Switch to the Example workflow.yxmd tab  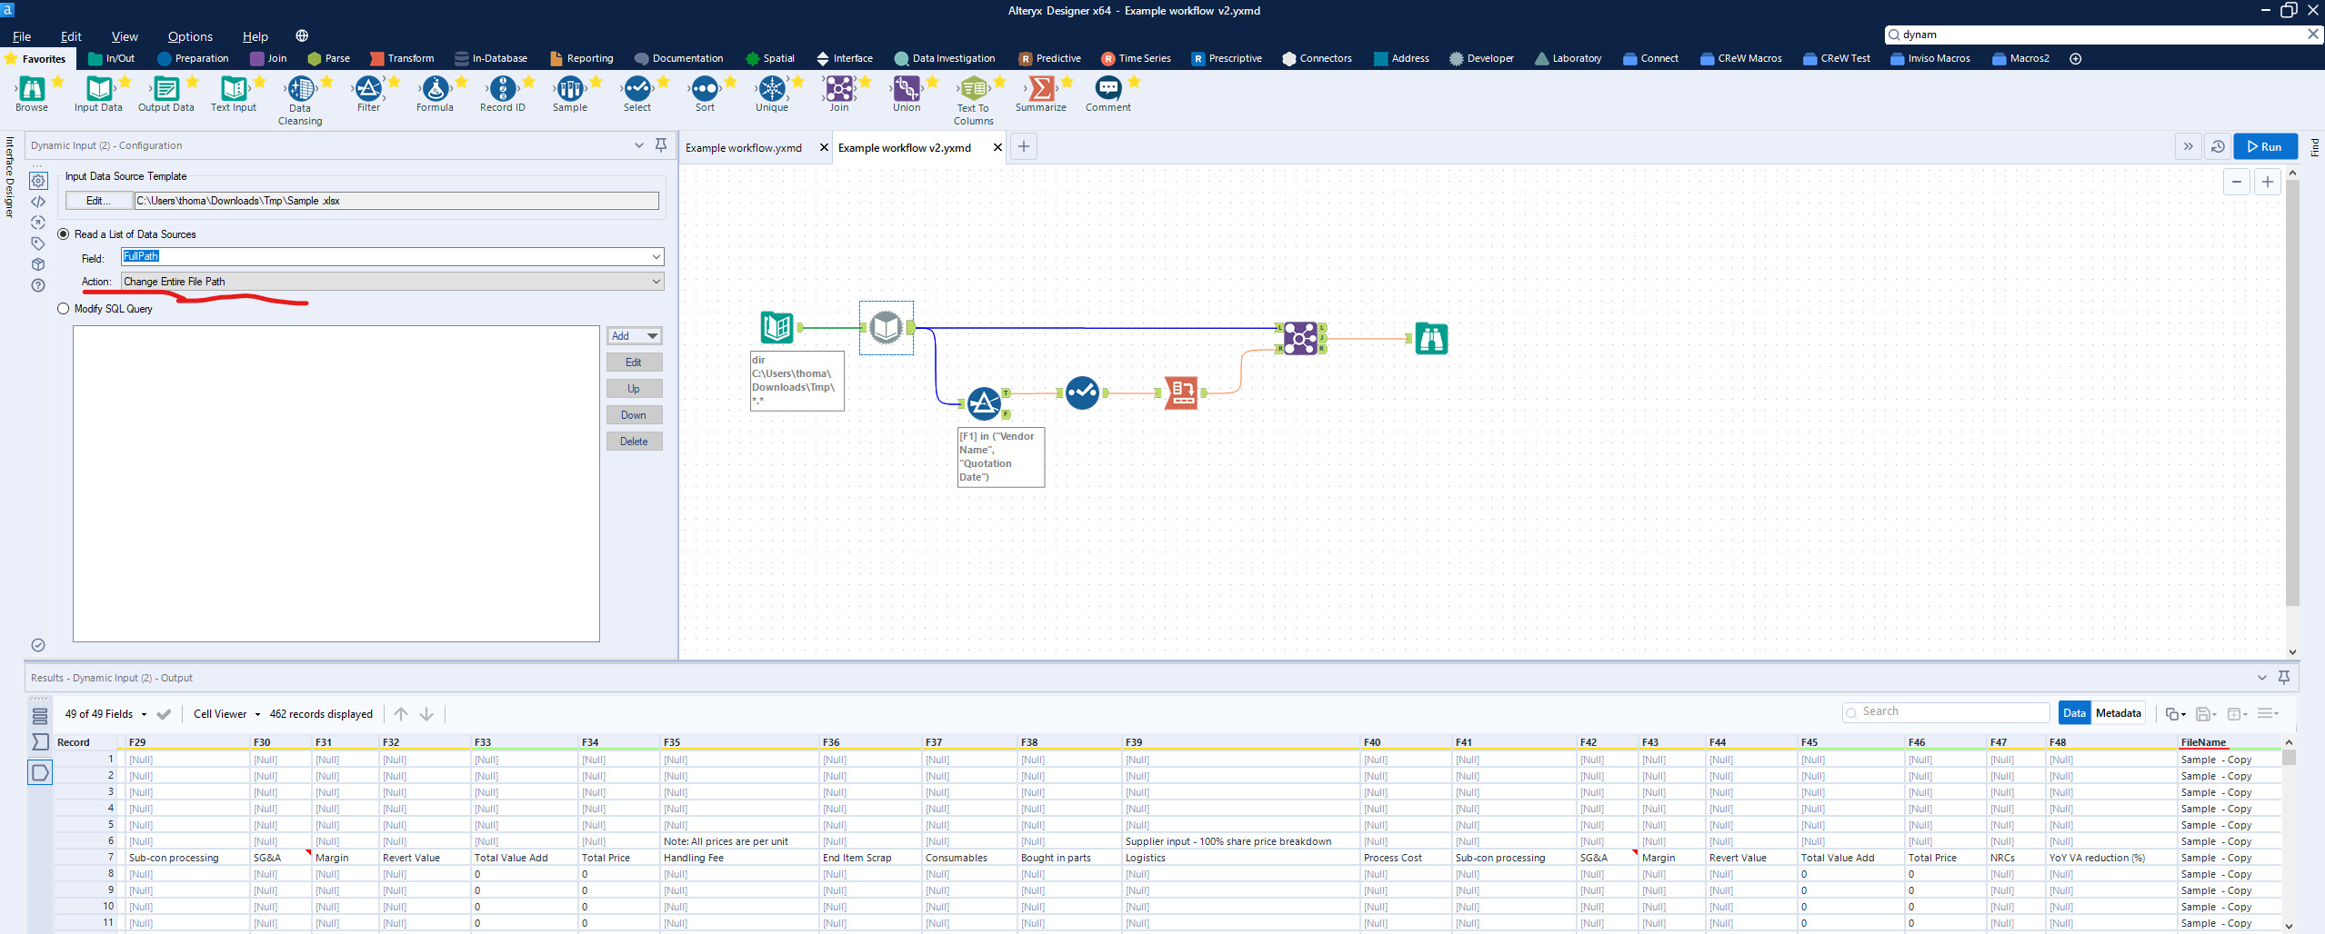click(744, 147)
